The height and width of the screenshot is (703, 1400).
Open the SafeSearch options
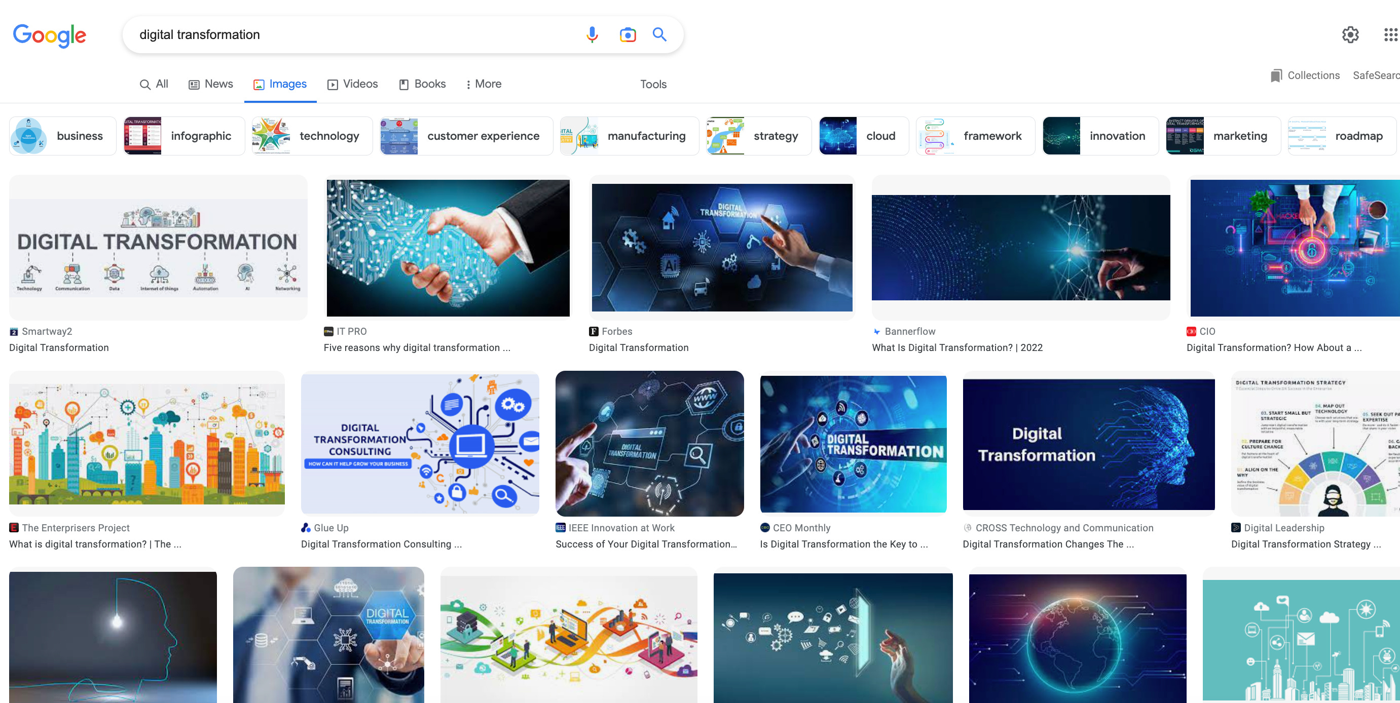[x=1376, y=75]
